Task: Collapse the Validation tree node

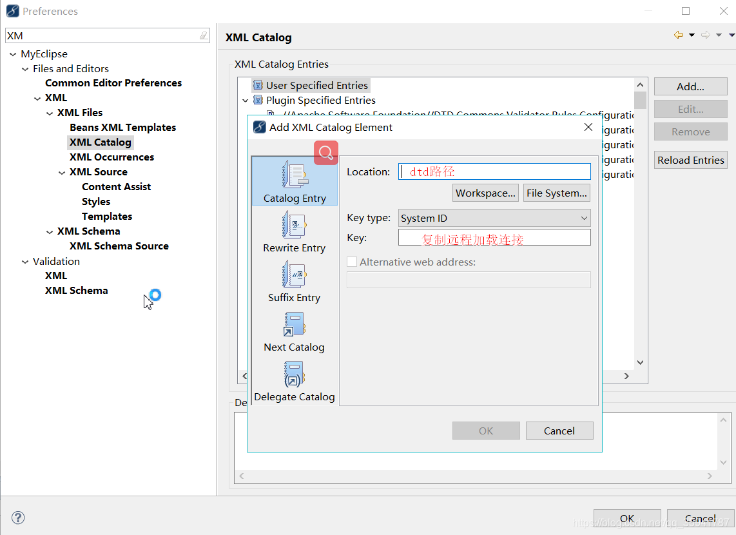Action: [25, 262]
